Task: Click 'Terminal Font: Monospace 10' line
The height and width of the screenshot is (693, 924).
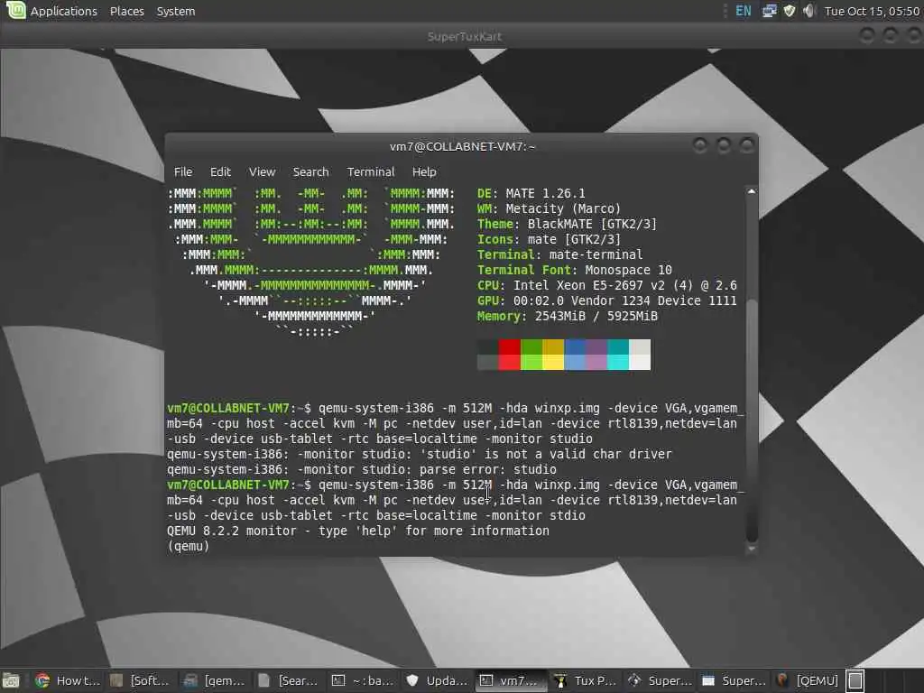Action: click(575, 270)
